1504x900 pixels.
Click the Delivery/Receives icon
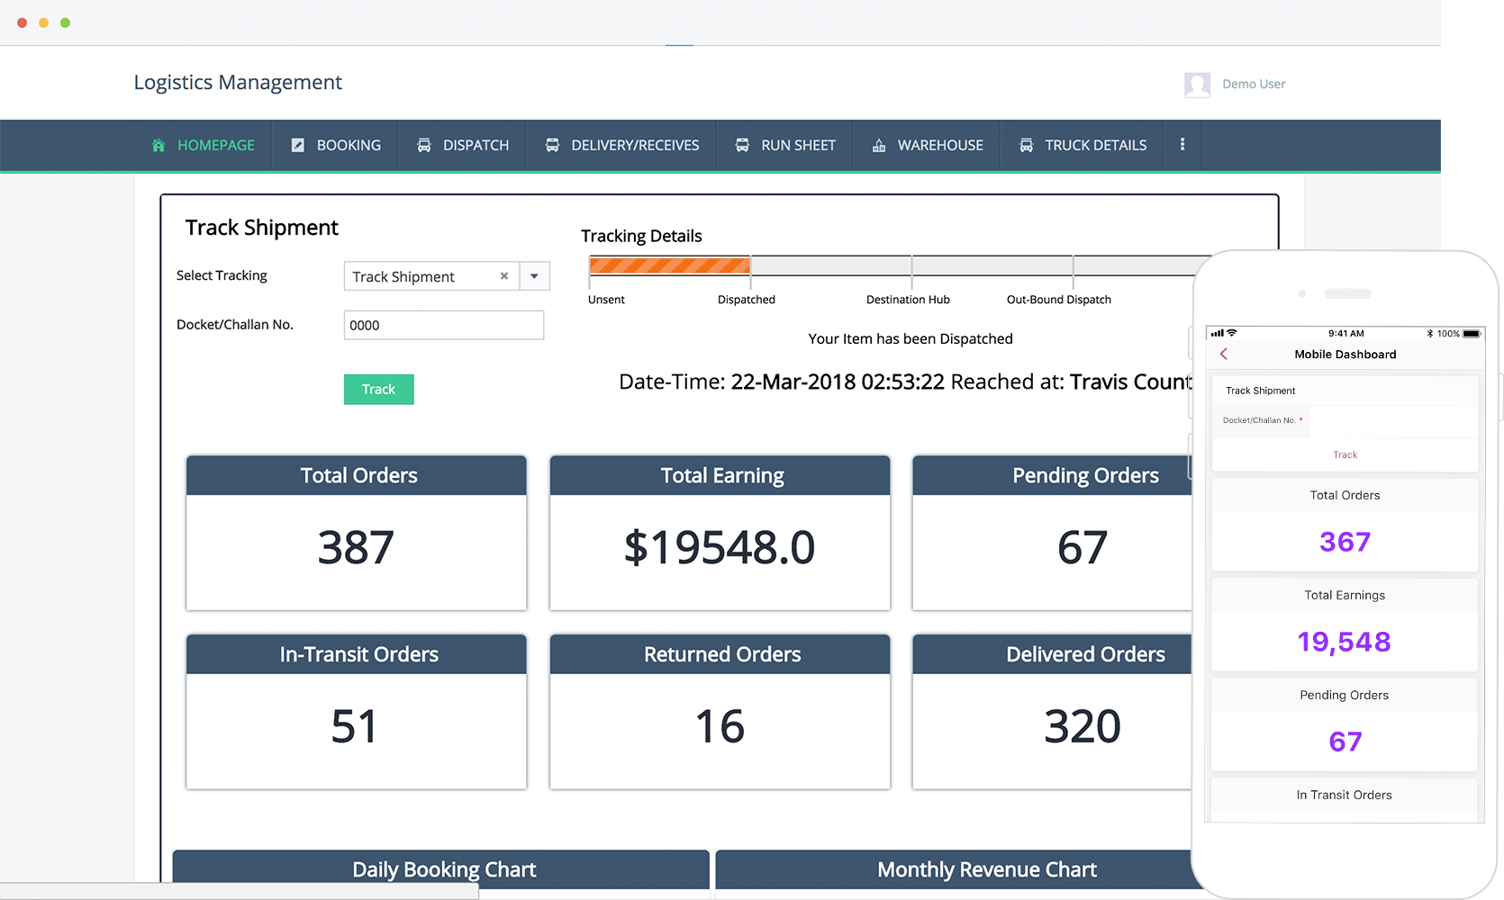pos(552,145)
